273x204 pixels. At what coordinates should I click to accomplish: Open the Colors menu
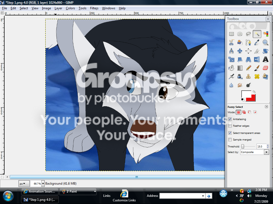click(x=70, y=8)
